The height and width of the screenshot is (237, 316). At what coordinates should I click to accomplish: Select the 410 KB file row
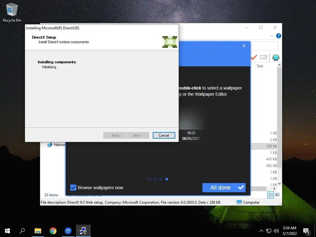(264, 159)
